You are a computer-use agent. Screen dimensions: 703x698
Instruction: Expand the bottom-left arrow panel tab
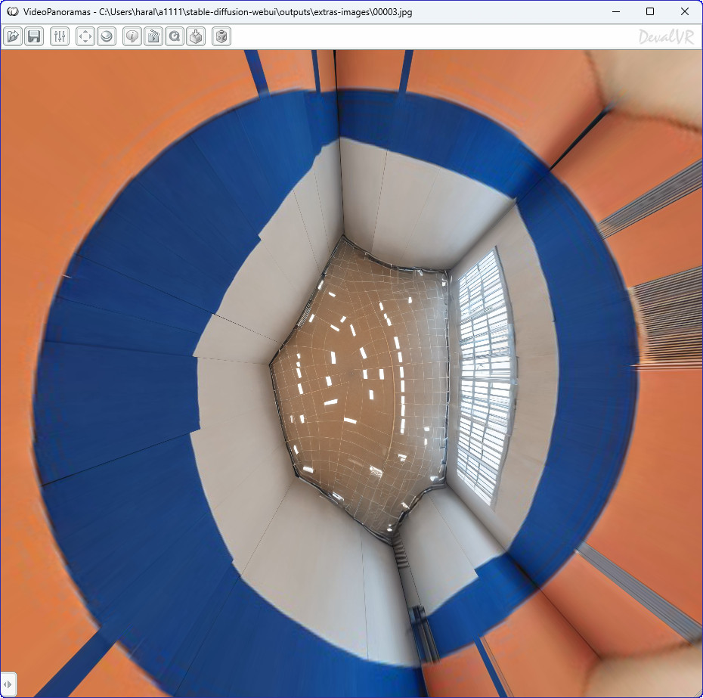click(x=8, y=684)
